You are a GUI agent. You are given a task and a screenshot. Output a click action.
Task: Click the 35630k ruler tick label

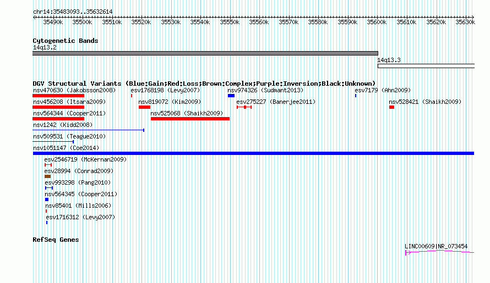coord(465,22)
